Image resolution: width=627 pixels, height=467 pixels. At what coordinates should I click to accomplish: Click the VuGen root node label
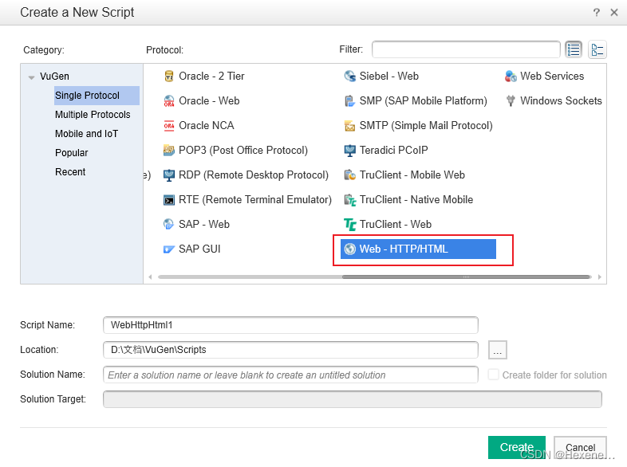[54, 77]
